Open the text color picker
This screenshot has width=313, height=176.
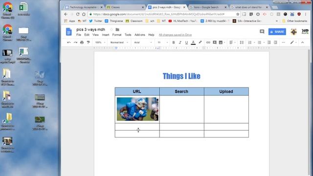[x=193, y=43]
